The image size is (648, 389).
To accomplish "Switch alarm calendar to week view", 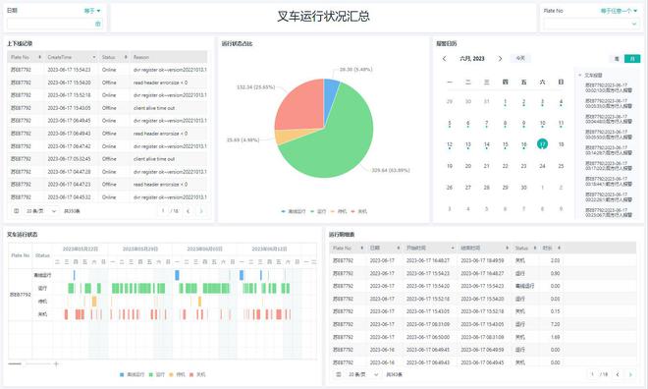I will pos(617,59).
